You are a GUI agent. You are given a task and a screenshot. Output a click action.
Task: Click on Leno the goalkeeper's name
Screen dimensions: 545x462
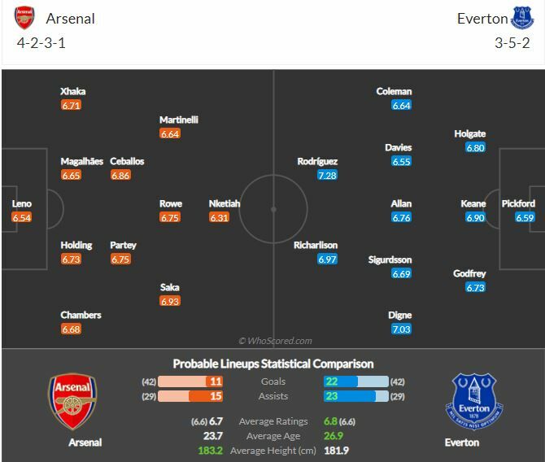tap(21, 203)
